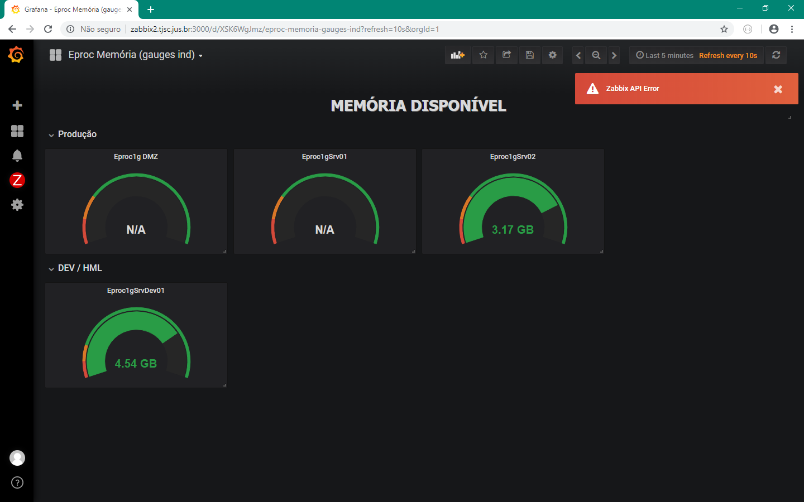This screenshot has width=804, height=502.
Task: Change the Refresh every 10s interval
Action: (x=728, y=55)
